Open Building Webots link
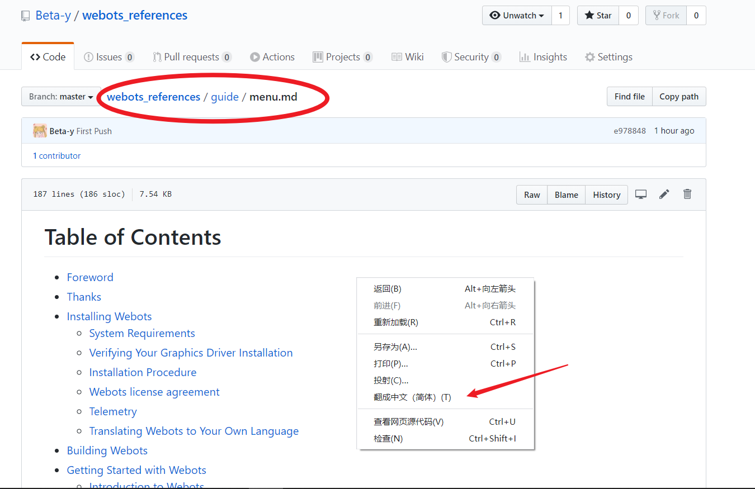The height and width of the screenshot is (489, 755). (107, 450)
